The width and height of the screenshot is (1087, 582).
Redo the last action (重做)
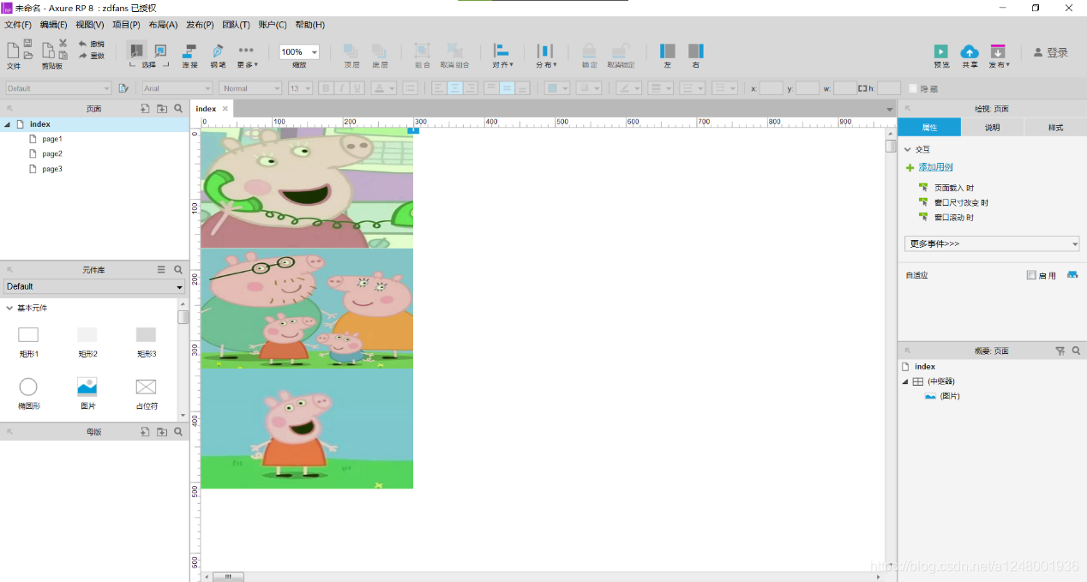[91, 56]
